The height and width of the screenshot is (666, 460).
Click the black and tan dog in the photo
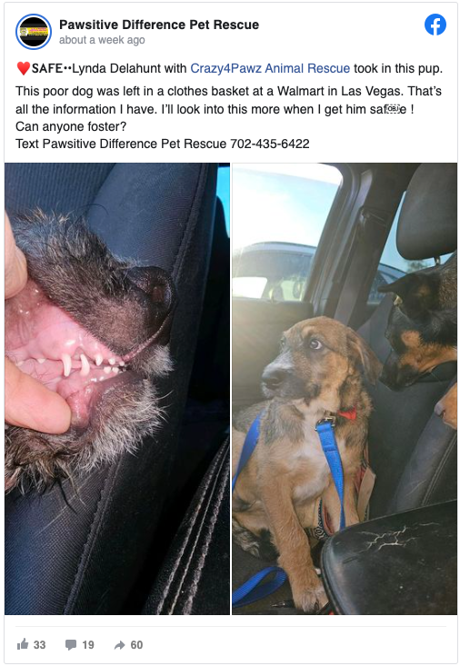pos(419,327)
